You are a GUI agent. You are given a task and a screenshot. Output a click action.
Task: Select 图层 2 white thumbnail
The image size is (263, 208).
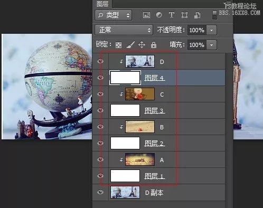click(125, 143)
